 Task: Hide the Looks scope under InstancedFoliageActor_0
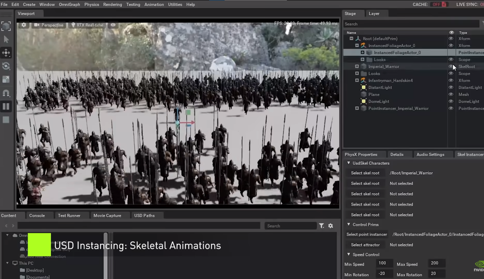[451, 60]
